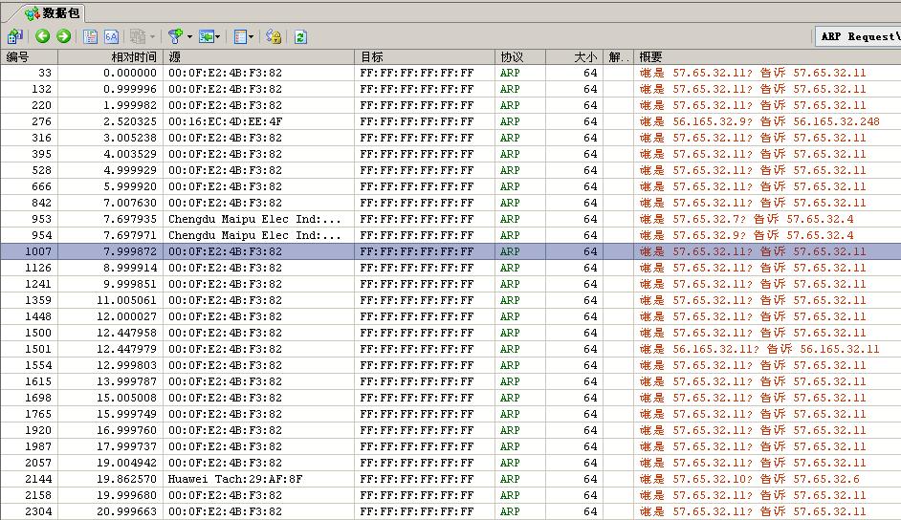The width and height of the screenshot is (901, 520).
Task: Click the packet details list view icon
Action: coord(91,36)
